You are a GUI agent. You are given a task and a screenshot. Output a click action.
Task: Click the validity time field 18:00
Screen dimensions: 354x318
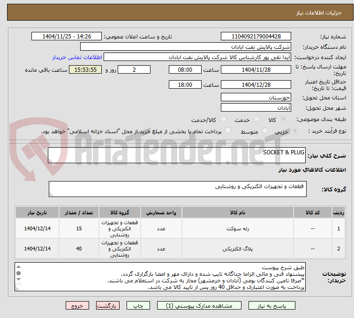(x=185, y=85)
